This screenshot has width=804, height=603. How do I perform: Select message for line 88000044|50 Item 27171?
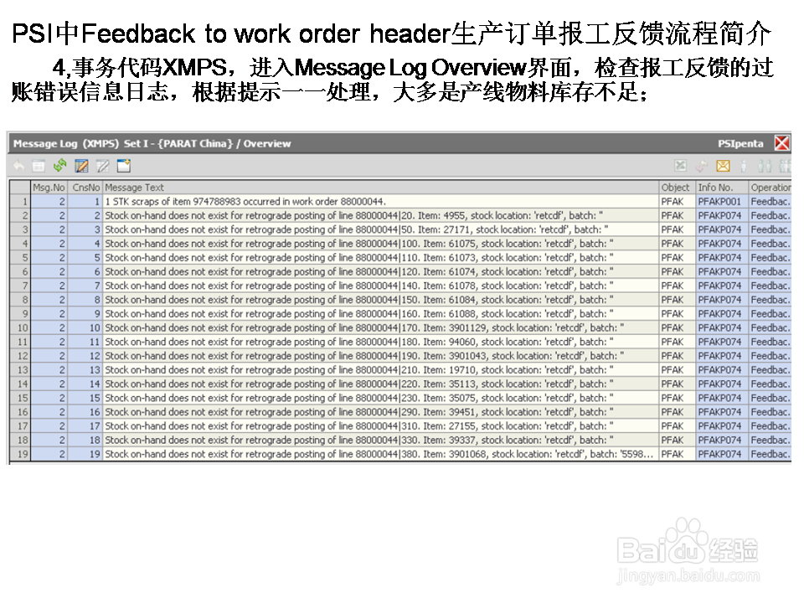380,229
